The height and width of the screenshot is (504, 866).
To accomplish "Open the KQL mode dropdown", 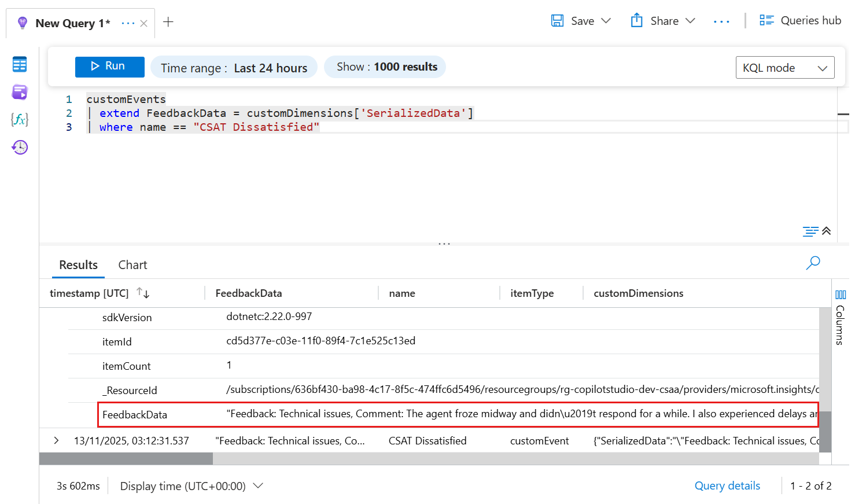I will [785, 67].
